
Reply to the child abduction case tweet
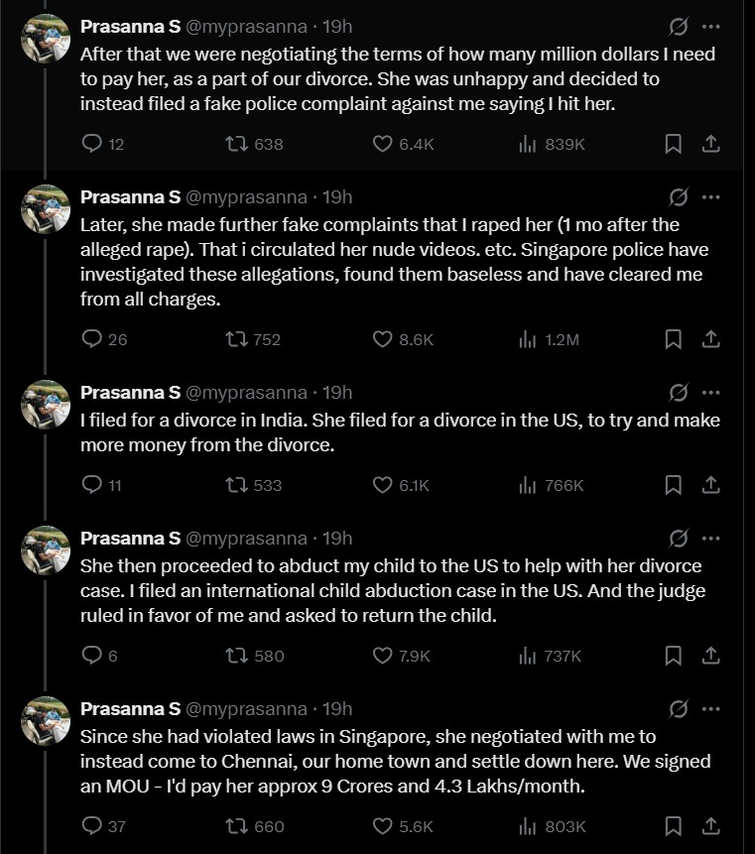[x=92, y=656]
